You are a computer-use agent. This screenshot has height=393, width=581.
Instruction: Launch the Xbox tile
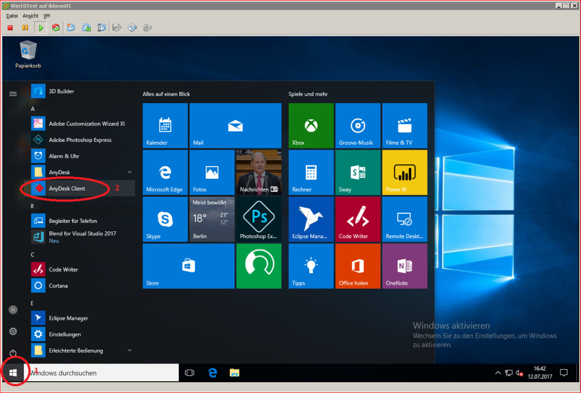click(311, 125)
